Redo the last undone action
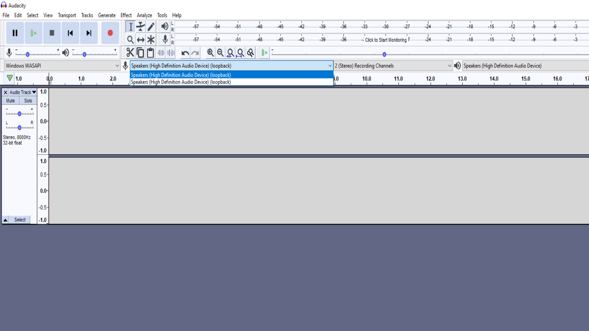This screenshot has width=589, height=331. point(195,53)
